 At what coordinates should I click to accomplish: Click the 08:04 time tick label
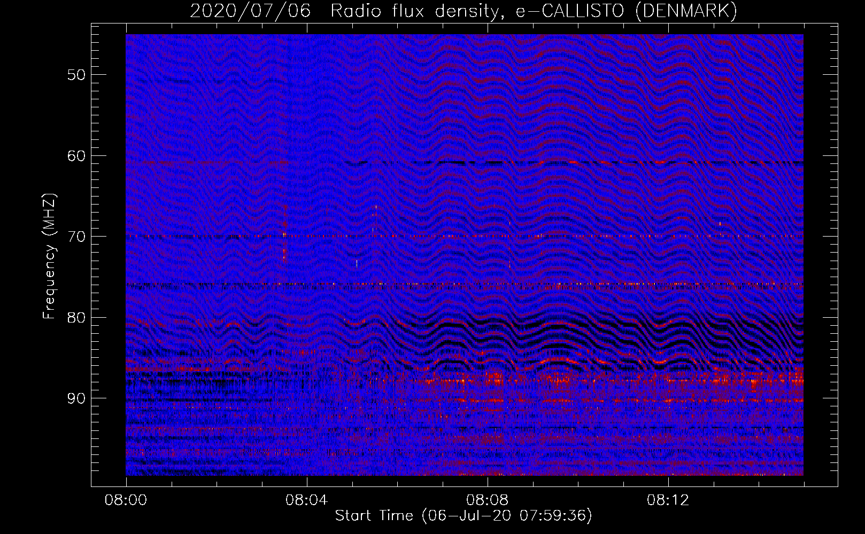coord(307,500)
